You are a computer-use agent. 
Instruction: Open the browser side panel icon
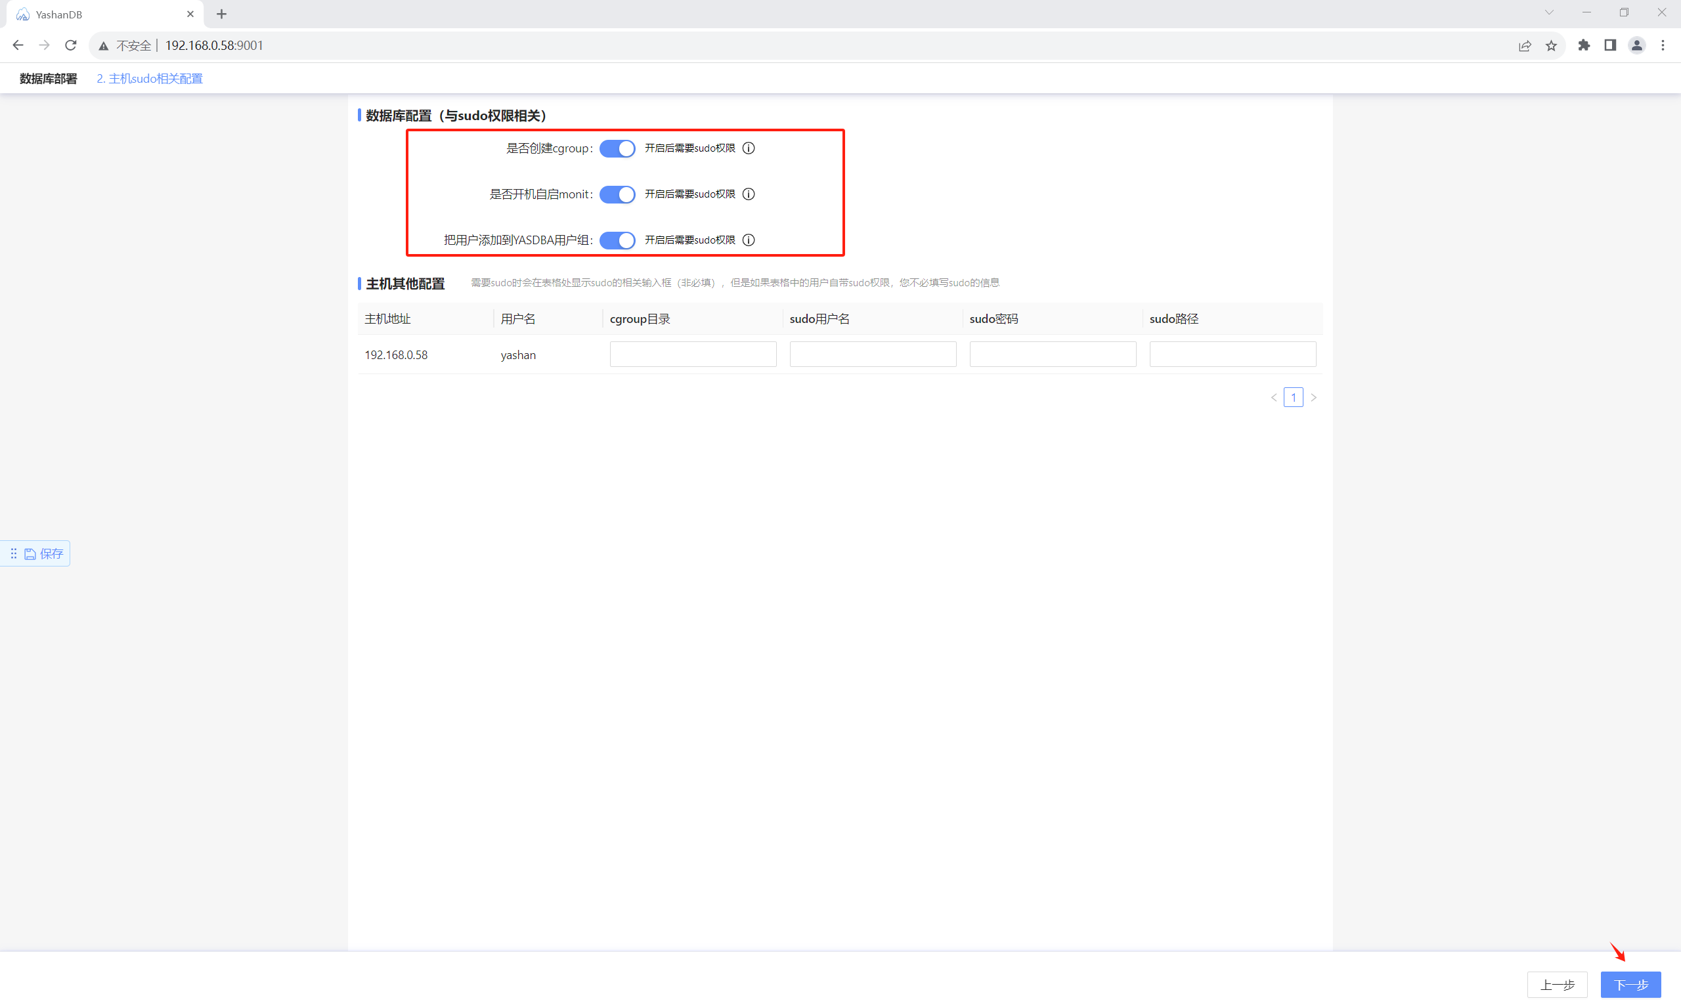pyautogui.click(x=1609, y=45)
